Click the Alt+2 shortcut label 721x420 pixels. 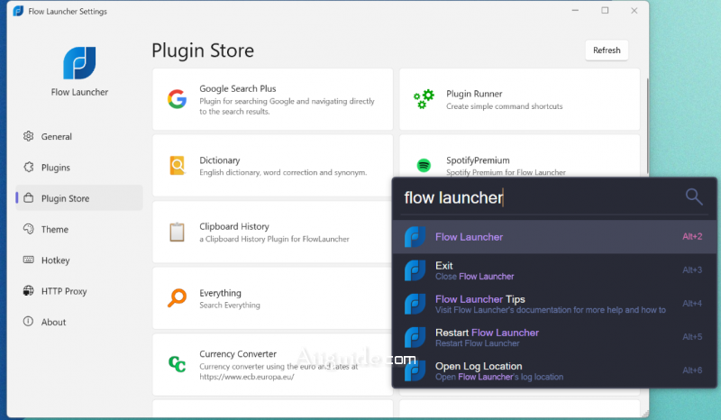[x=692, y=236]
